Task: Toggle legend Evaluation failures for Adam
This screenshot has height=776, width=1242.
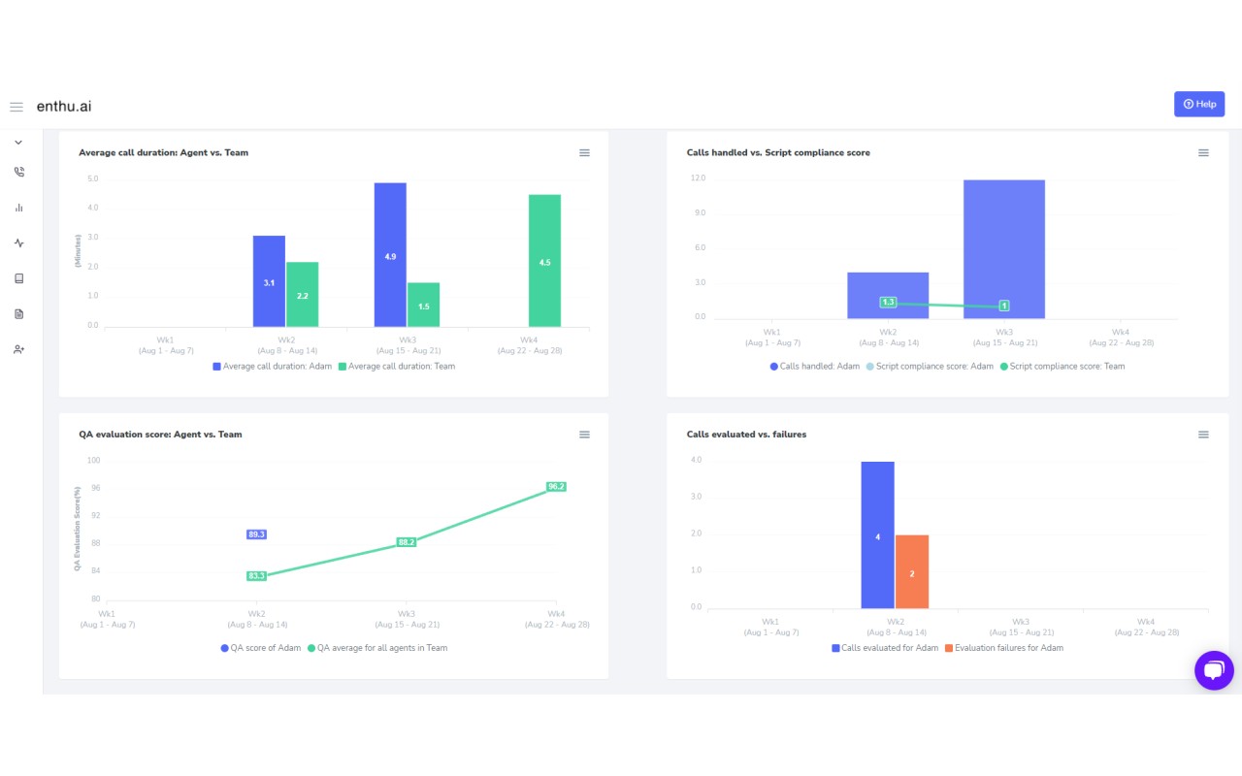Action: point(1003,648)
